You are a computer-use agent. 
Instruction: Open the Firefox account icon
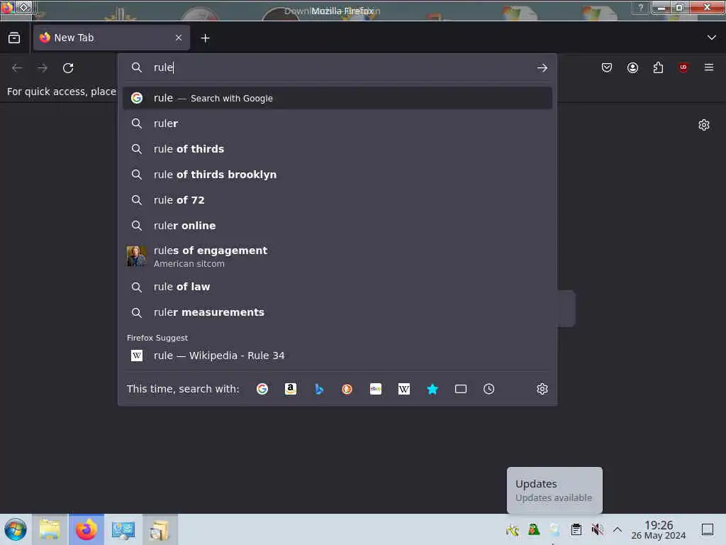point(632,67)
